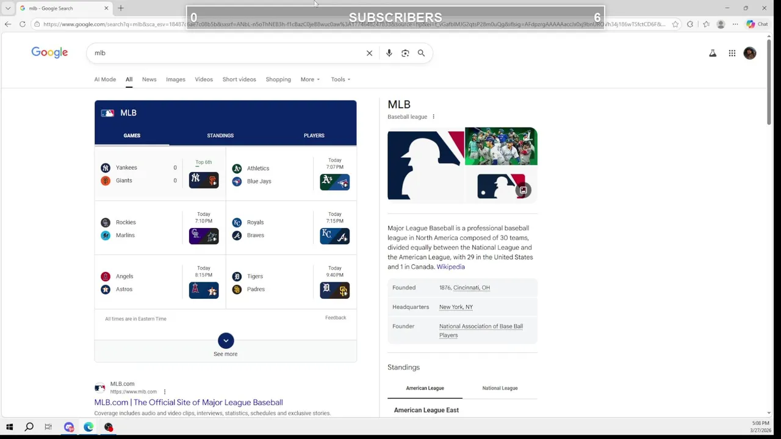Screen dimensions: 781x439
Task: Switch to the PLAYERS tab
Action: tap(314, 135)
